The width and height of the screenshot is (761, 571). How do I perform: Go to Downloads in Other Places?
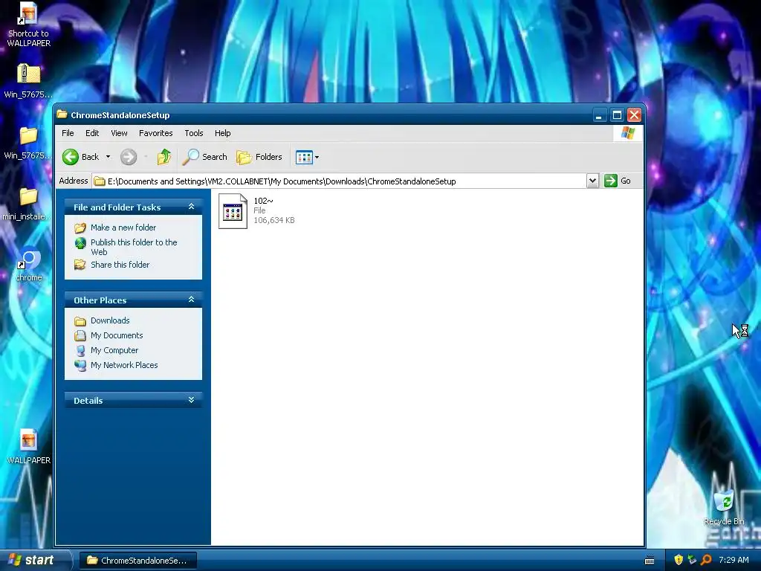(110, 320)
